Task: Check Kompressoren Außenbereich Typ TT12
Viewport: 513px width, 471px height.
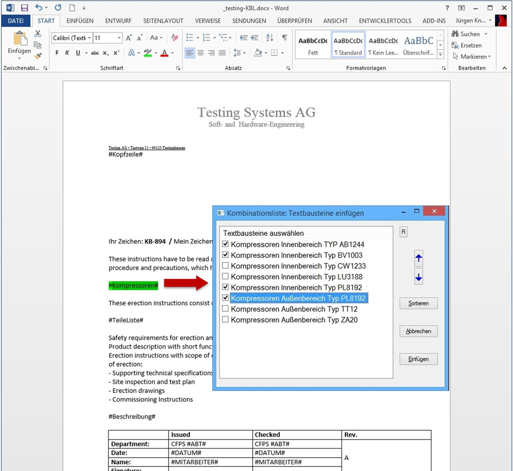Action: 225,308
